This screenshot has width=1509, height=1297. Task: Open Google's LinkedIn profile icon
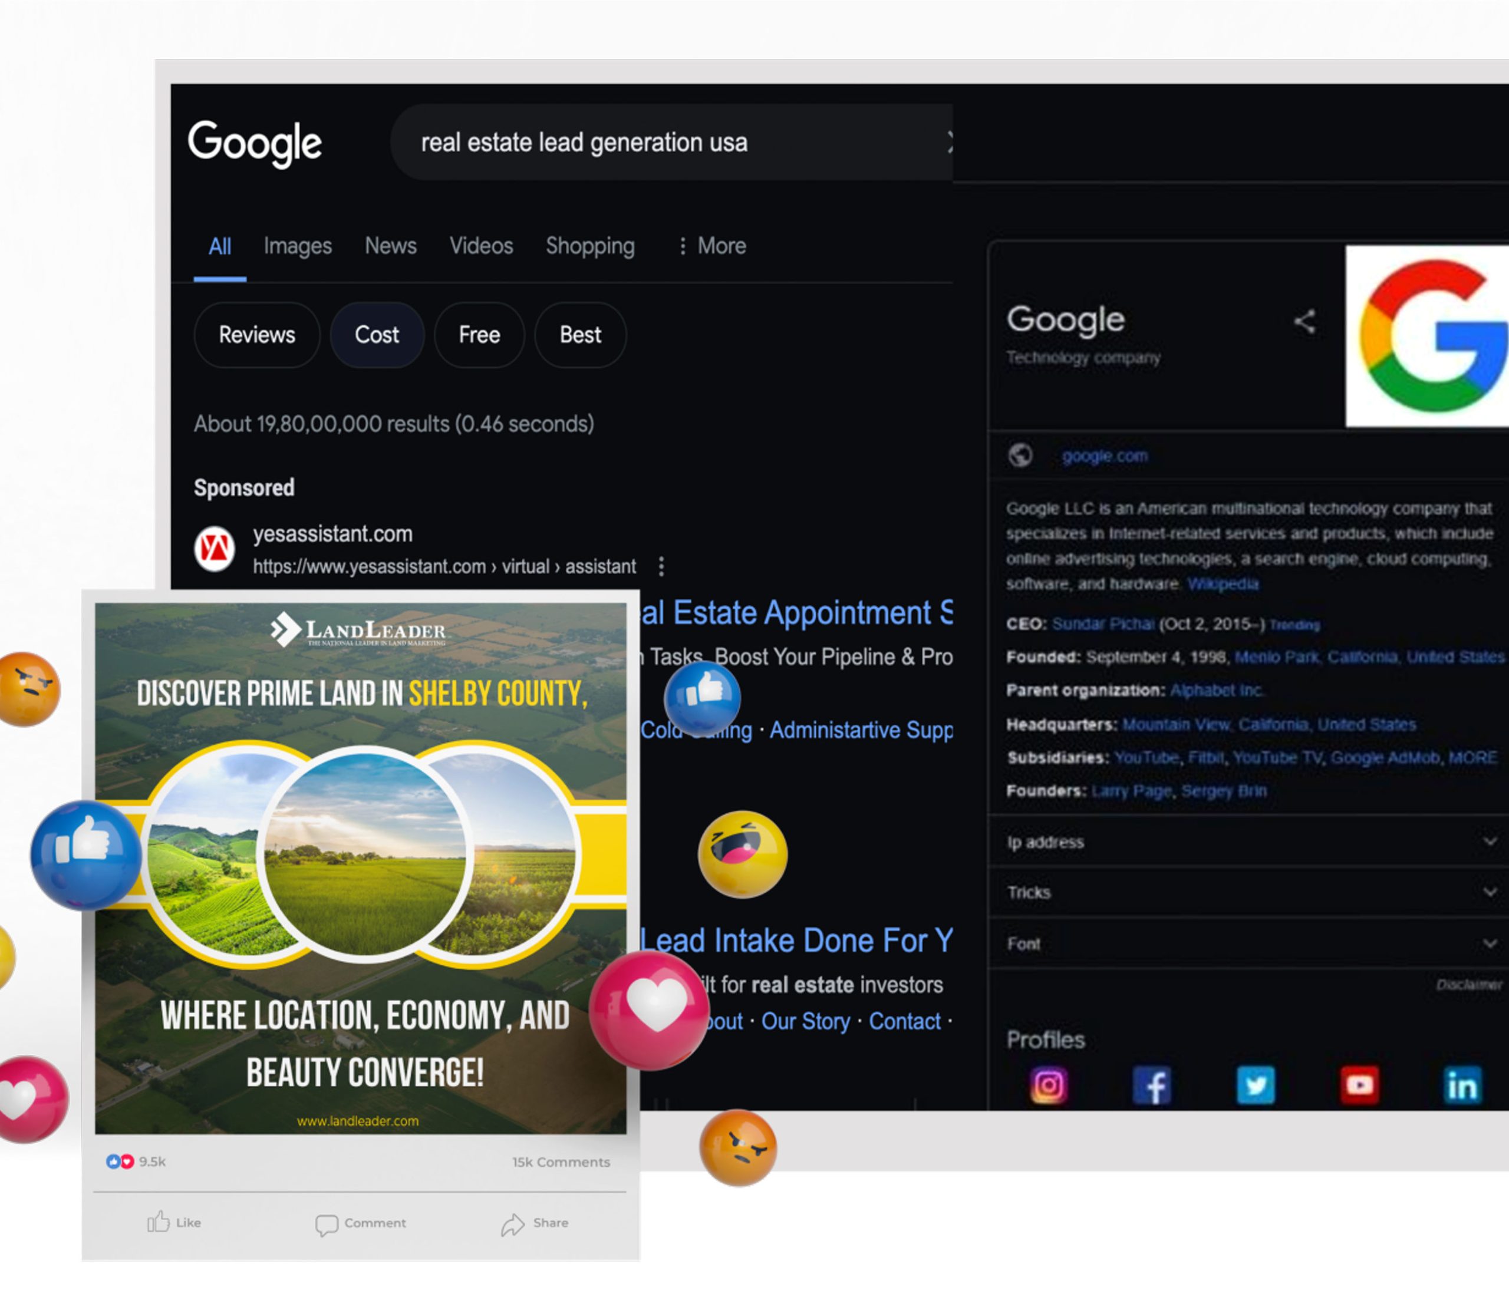(x=1462, y=1085)
